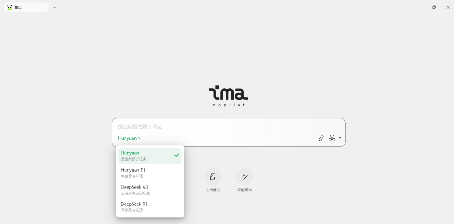Screen dimensions: 454x224
Task: Collapse the green Hunyuan model dropdown
Action: (x=130, y=138)
